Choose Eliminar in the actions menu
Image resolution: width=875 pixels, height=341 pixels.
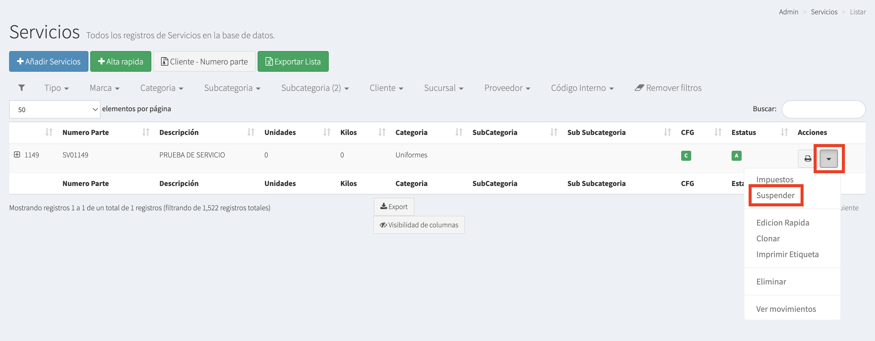point(771,281)
